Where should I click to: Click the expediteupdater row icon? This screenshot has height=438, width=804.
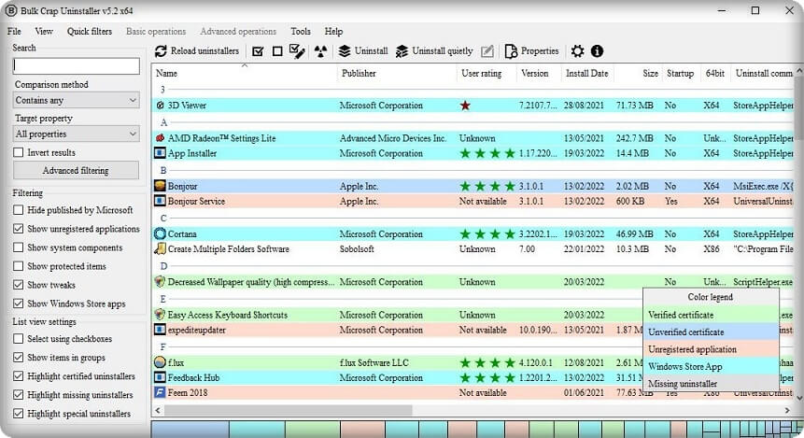click(x=160, y=330)
